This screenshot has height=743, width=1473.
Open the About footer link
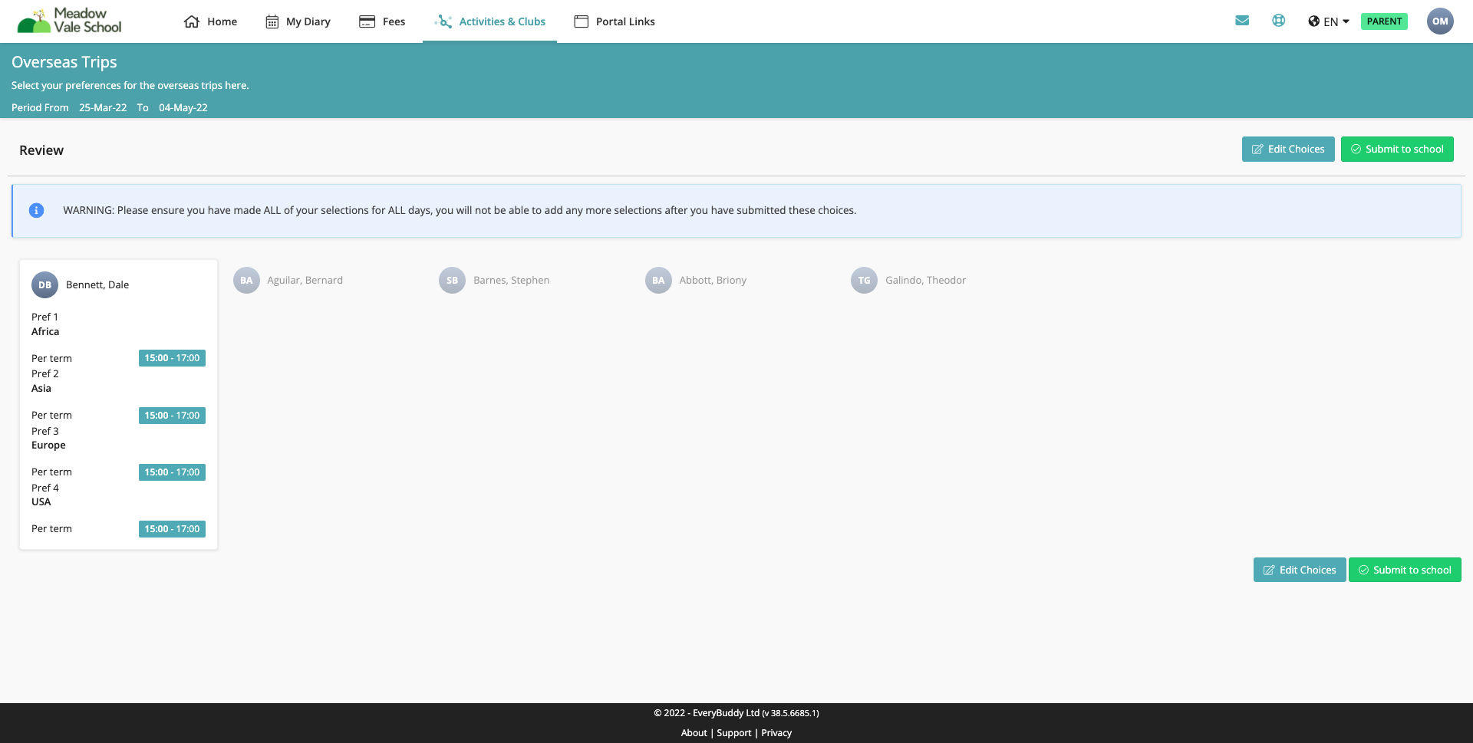tap(694, 732)
